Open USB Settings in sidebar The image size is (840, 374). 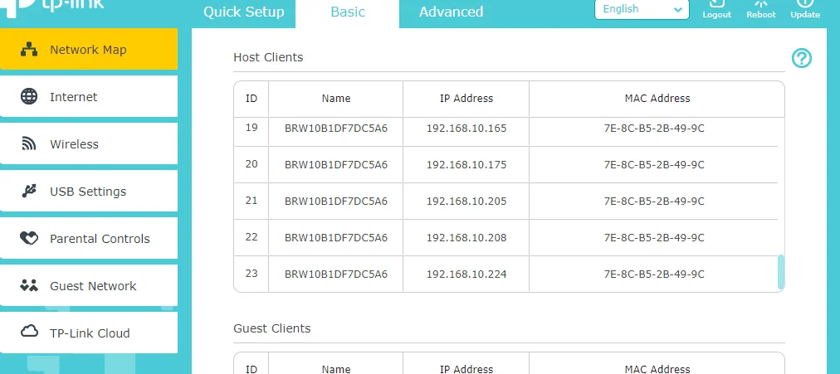point(88,192)
